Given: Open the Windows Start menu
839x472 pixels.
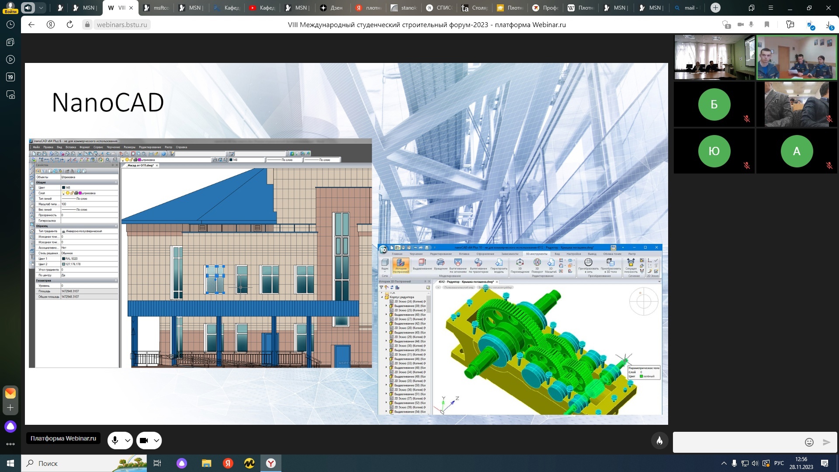Looking at the screenshot, I should tap(10, 463).
